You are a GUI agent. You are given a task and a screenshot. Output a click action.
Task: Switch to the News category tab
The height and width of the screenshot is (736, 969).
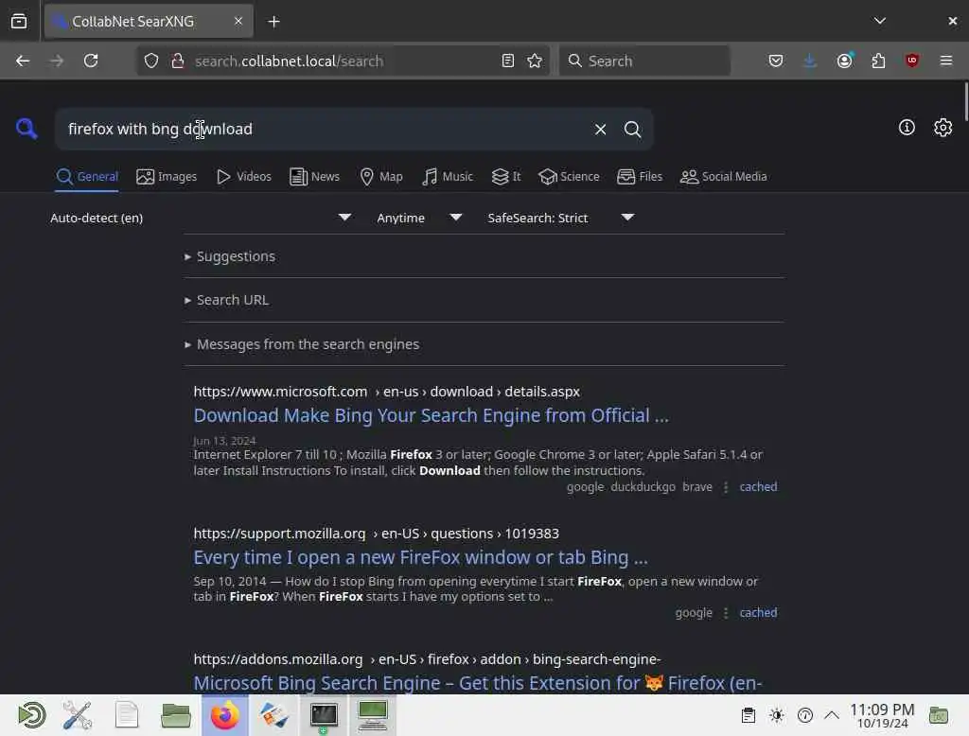pos(314,177)
